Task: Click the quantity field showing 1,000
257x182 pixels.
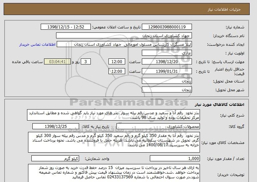Action: pos(175,158)
